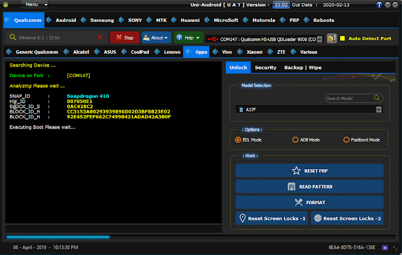Click the Snapdragon 410 SNAP_ID value

tap(88, 96)
